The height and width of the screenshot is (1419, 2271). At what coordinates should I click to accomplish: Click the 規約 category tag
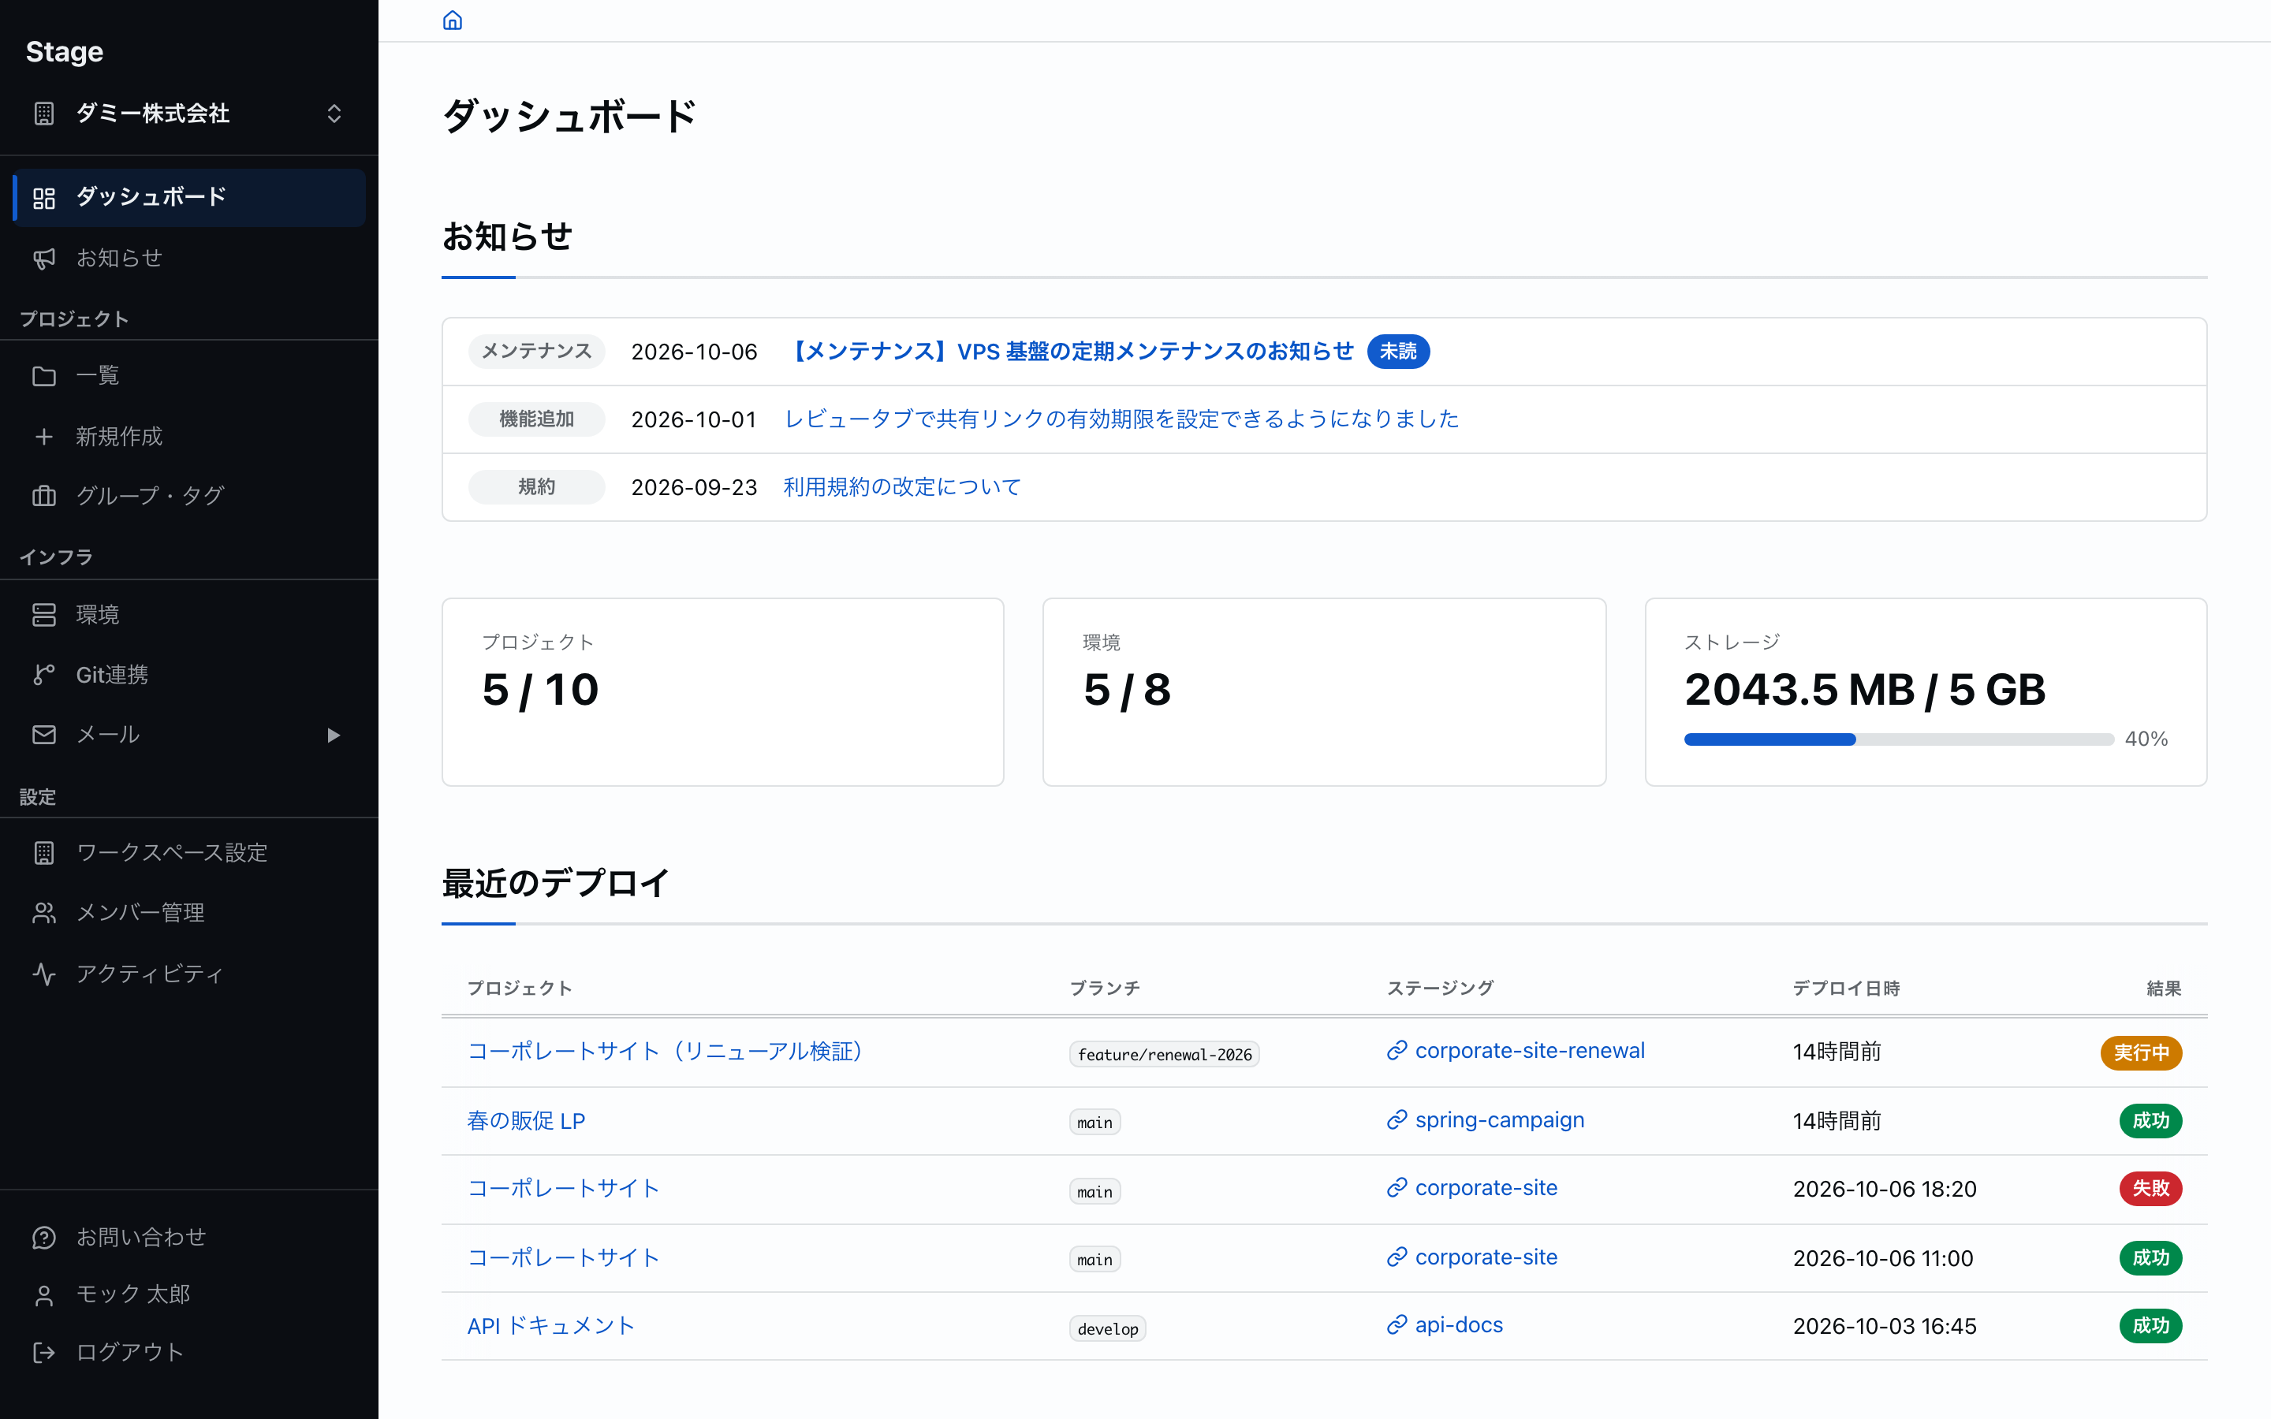[536, 487]
